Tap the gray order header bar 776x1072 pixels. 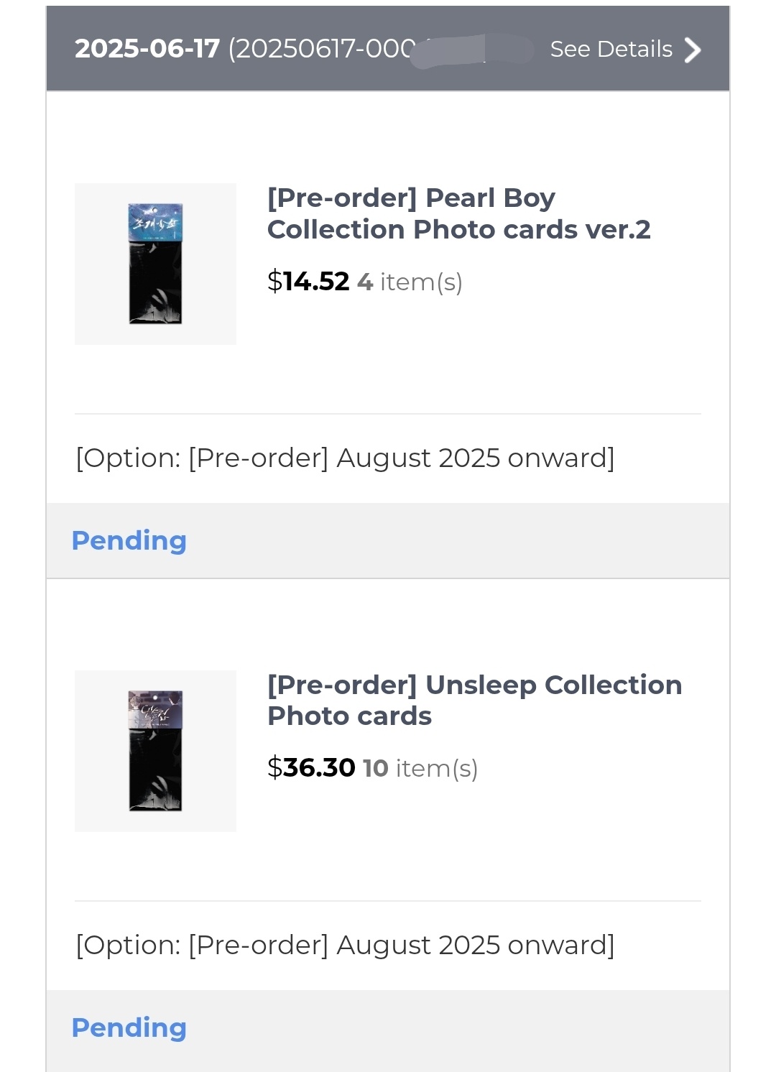click(388, 48)
